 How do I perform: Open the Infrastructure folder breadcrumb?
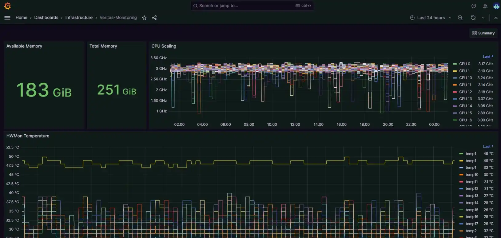[79, 18]
